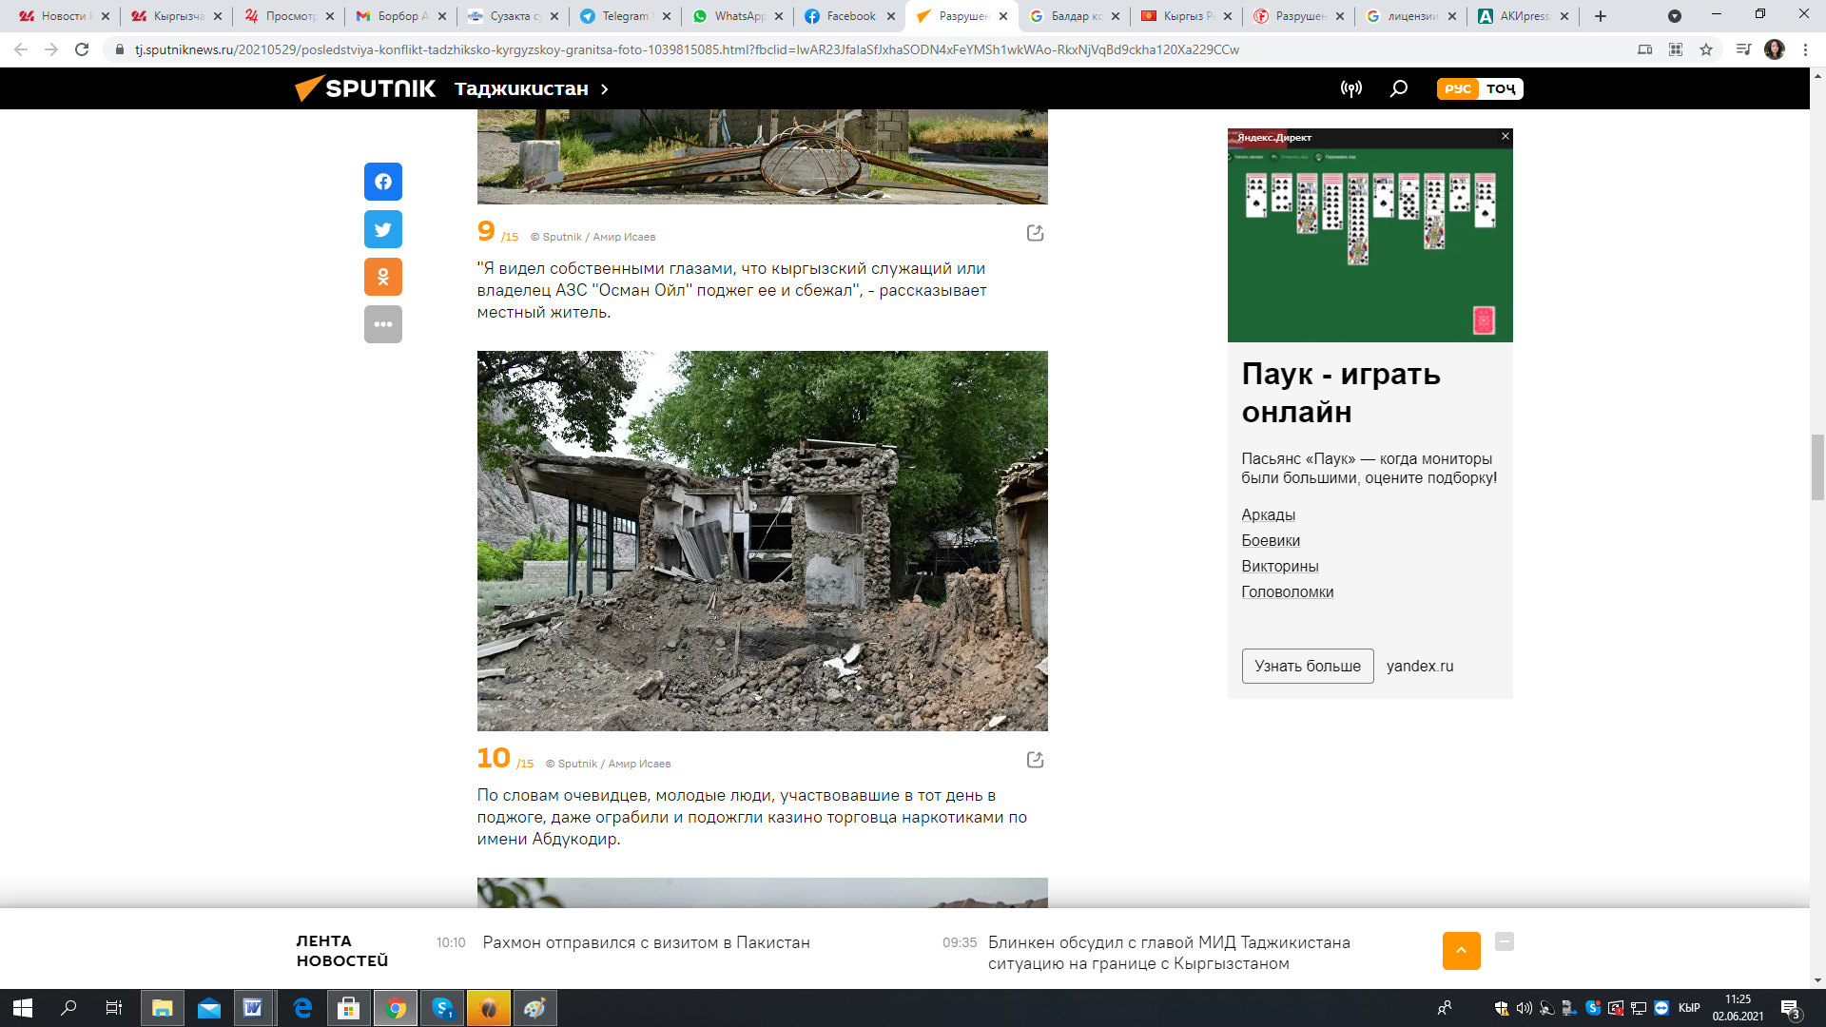Image resolution: width=1826 pixels, height=1027 pixels.
Task: Click share icon for photo 9
Action: pos(1035,233)
